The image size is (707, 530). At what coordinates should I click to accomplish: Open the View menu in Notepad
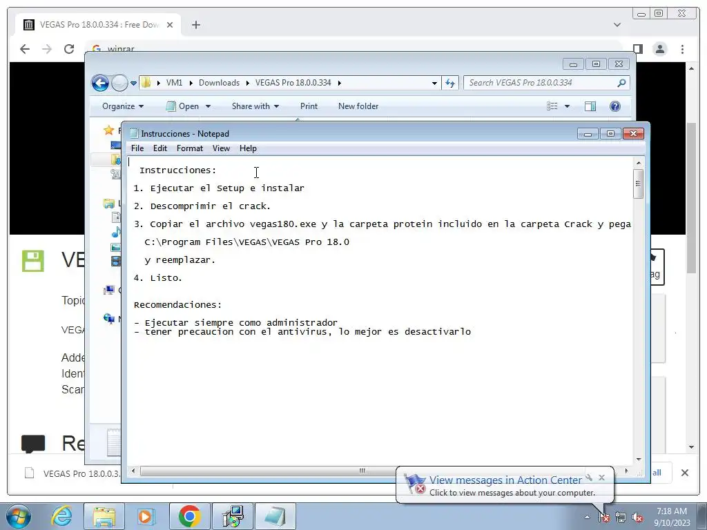[221, 148]
